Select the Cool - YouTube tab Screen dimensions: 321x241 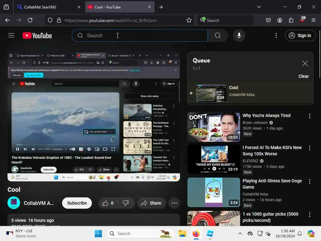tap(120, 7)
